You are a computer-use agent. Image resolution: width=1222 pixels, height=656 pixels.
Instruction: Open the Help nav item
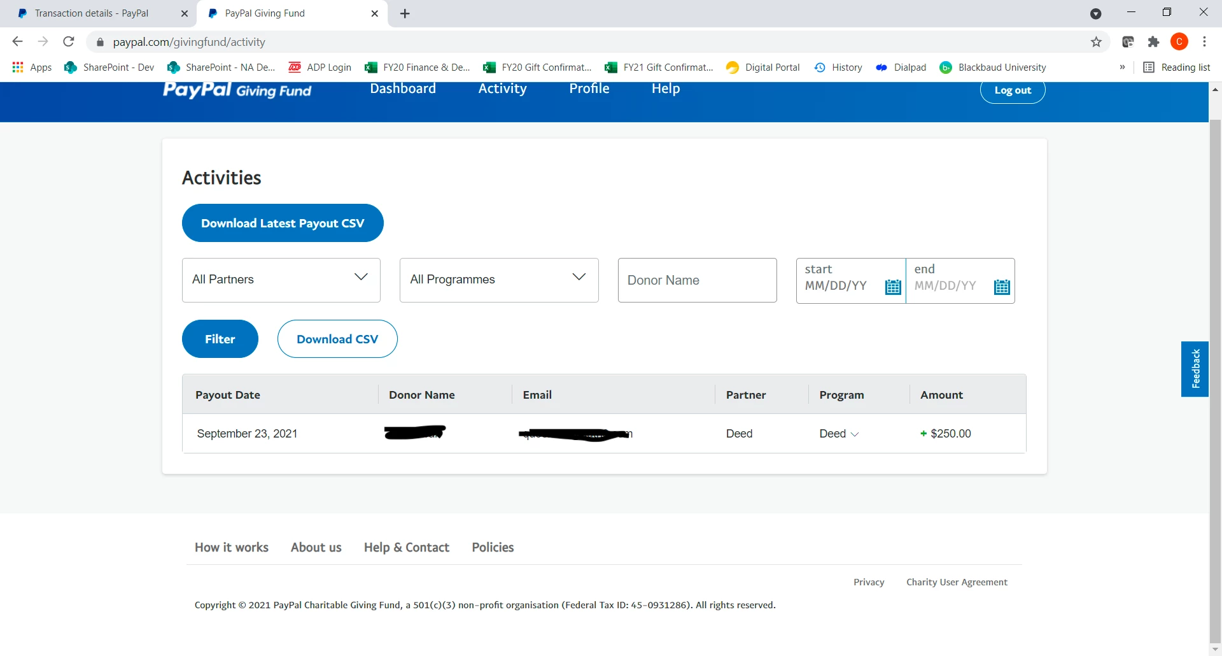coord(666,89)
